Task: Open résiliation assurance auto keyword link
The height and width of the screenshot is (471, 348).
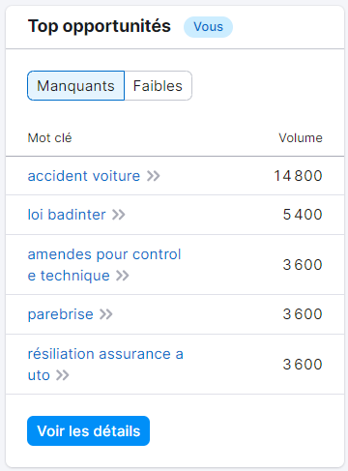Action: [x=105, y=365]
